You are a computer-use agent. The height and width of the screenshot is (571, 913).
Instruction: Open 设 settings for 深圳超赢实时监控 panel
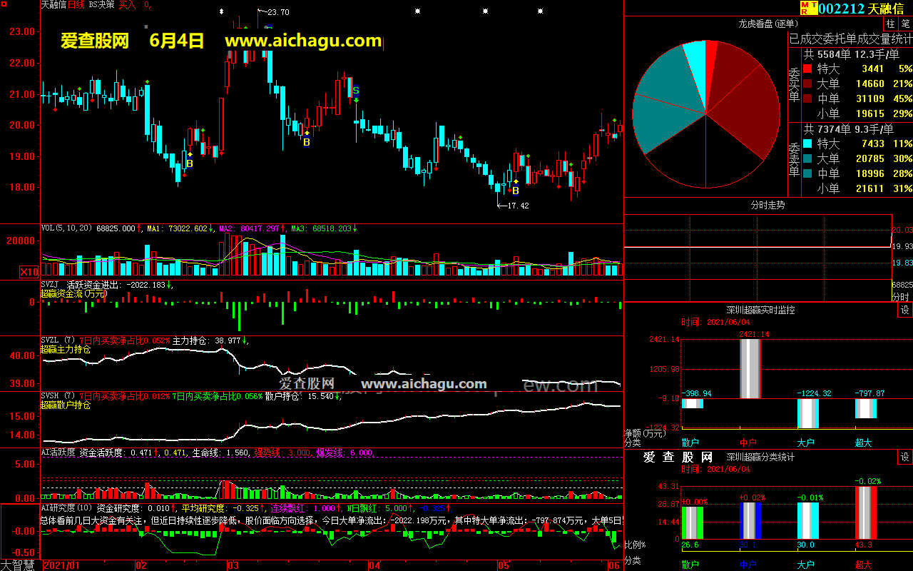904,310
